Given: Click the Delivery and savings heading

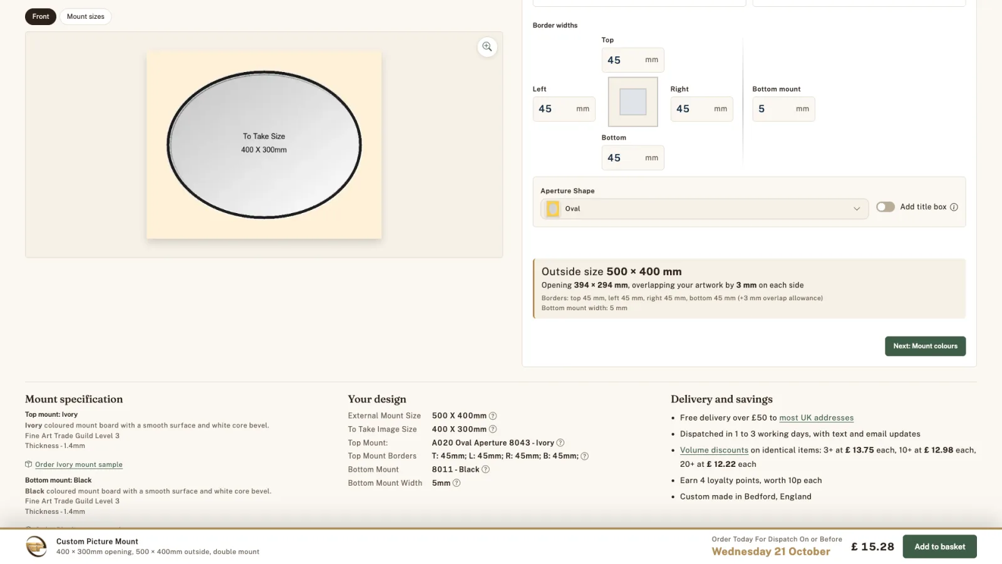Looking at the screenshot, I should (721, 399).
